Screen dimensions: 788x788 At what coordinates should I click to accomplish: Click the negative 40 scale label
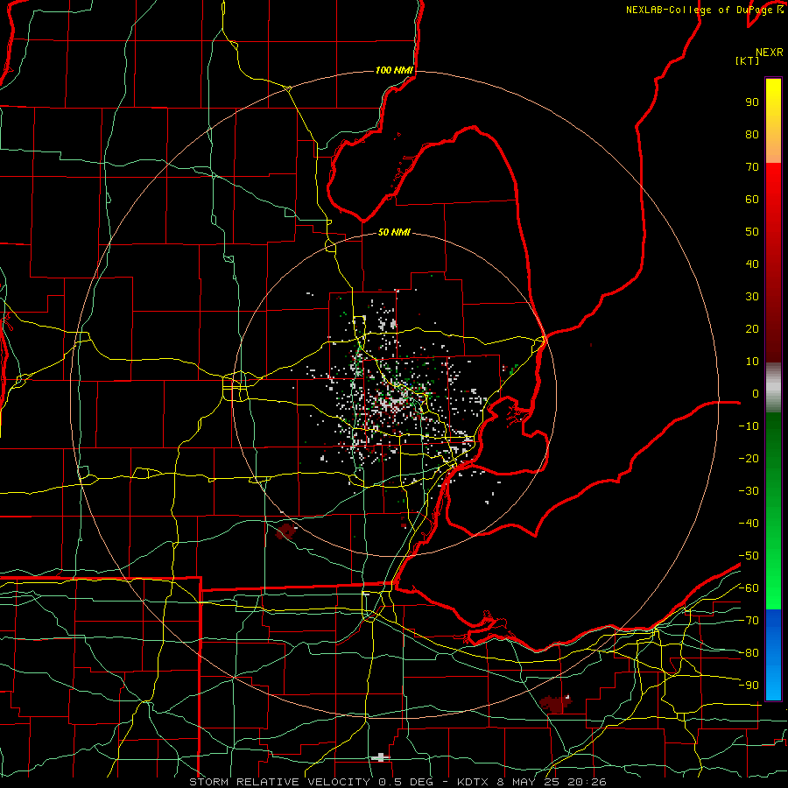749,524
